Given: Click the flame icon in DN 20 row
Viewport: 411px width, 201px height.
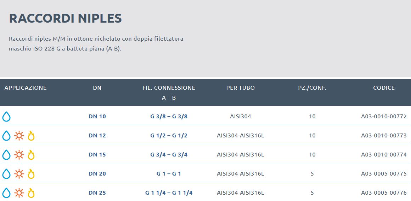Looking at the screenshot, I should 31,174.
